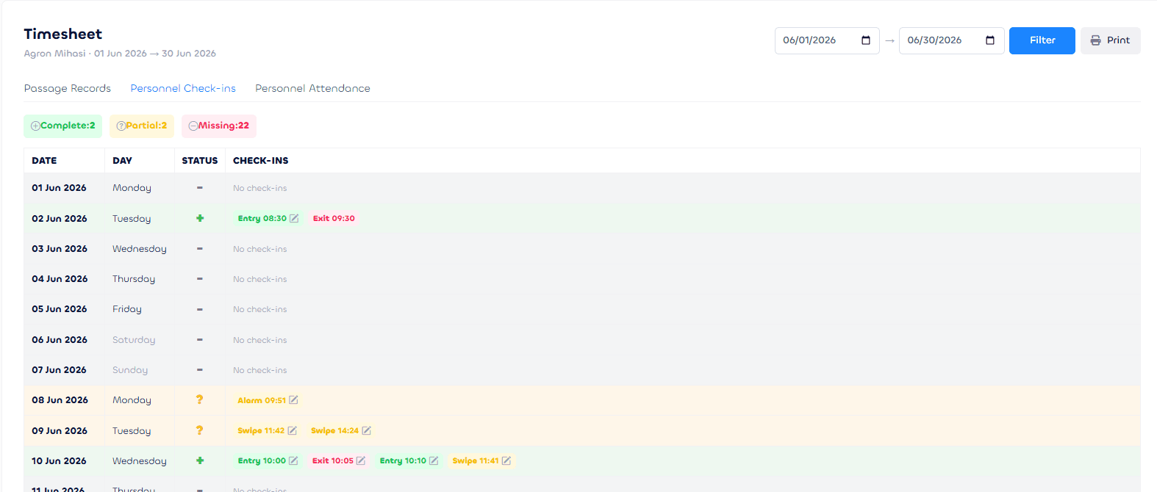Click the green plus status for 10 Jun

click(x=200, y=460)
